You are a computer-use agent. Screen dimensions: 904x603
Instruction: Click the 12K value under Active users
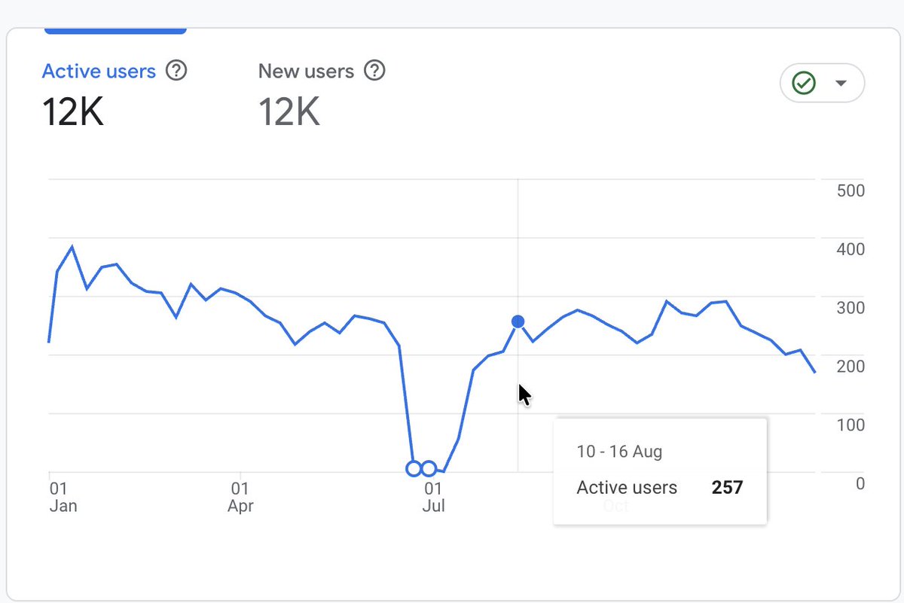[72, 113]
